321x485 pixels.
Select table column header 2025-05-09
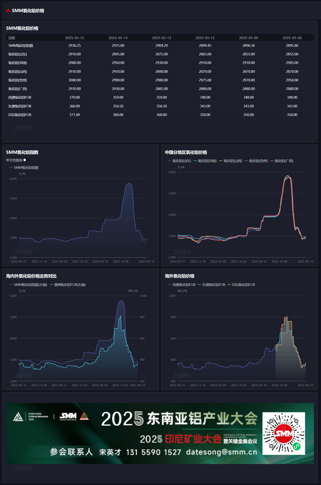coord(249,38)
